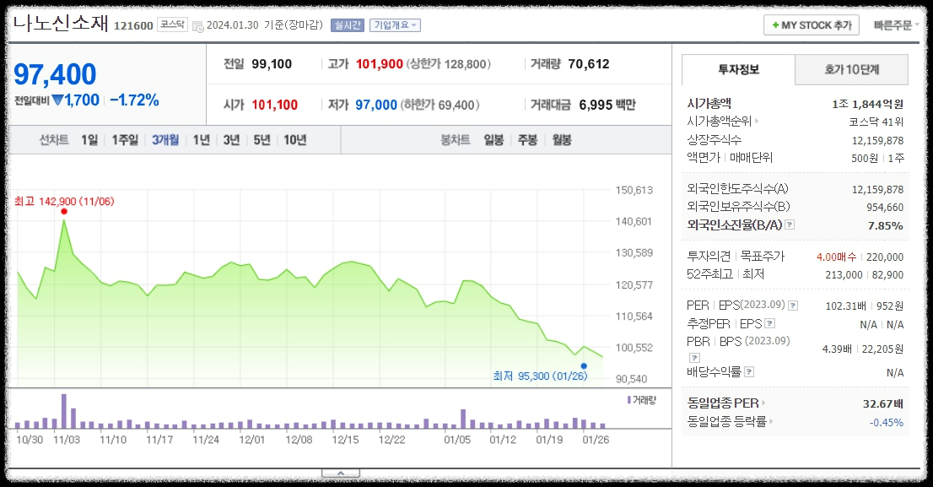Click the 전일 price 99,100
This screenshot has height=487, width=933.
pyautogui.click(x=272, y=63)
